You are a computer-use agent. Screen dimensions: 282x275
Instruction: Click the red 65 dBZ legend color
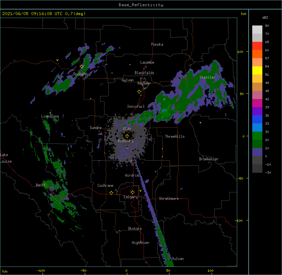(x=257, y=46)
